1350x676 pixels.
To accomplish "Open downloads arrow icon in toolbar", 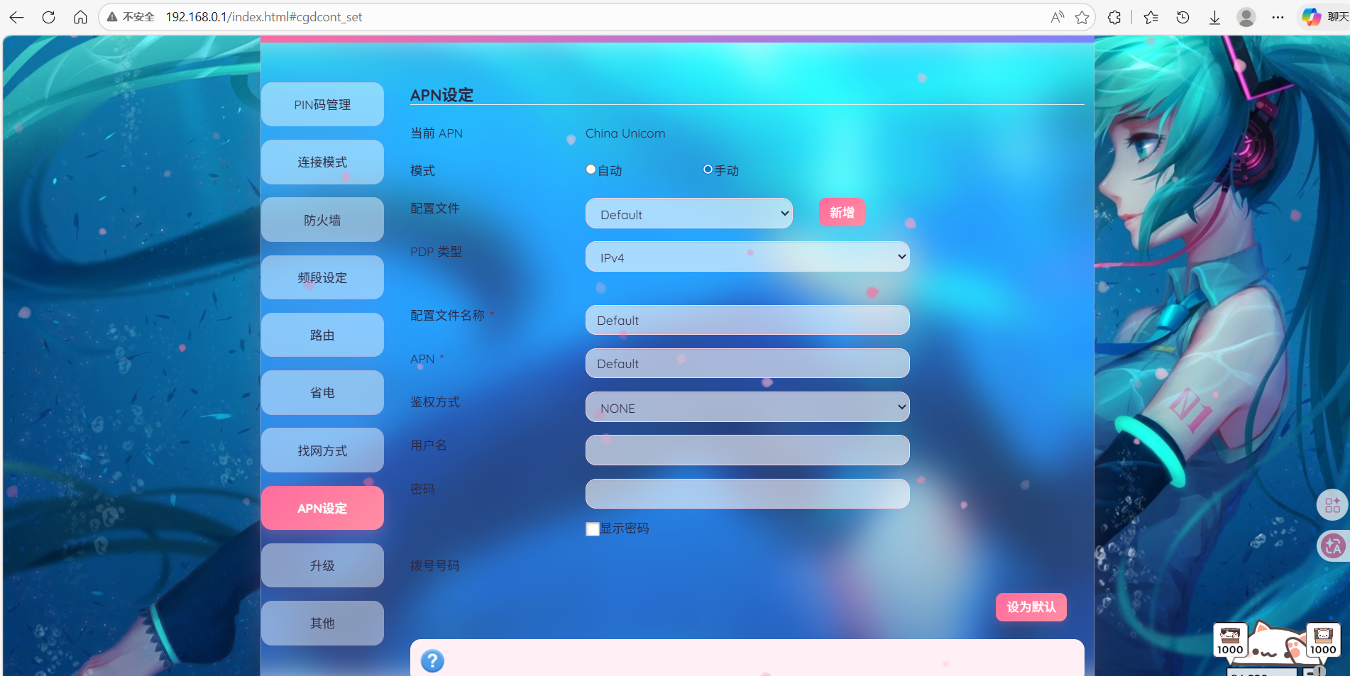I will [x=1214, y=17].
